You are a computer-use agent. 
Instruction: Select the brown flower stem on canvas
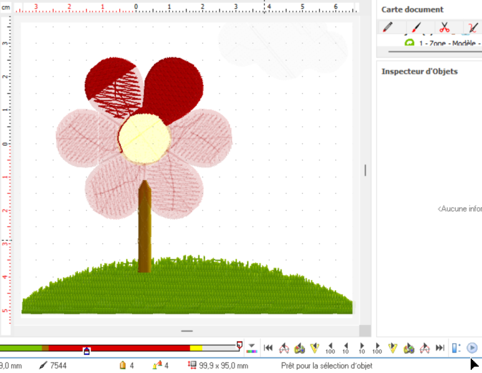click(145, 226)
